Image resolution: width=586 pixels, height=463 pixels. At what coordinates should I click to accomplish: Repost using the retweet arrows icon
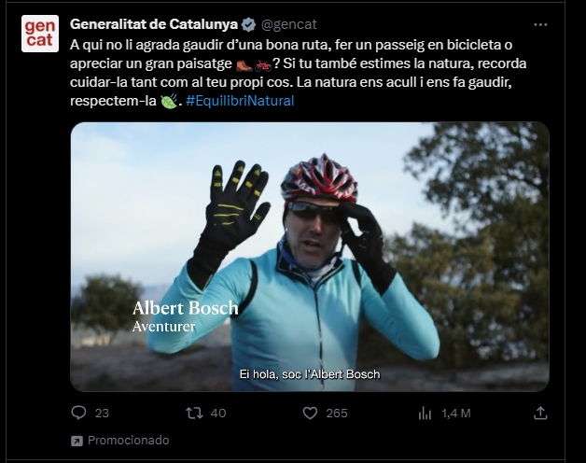pos(194,413)
